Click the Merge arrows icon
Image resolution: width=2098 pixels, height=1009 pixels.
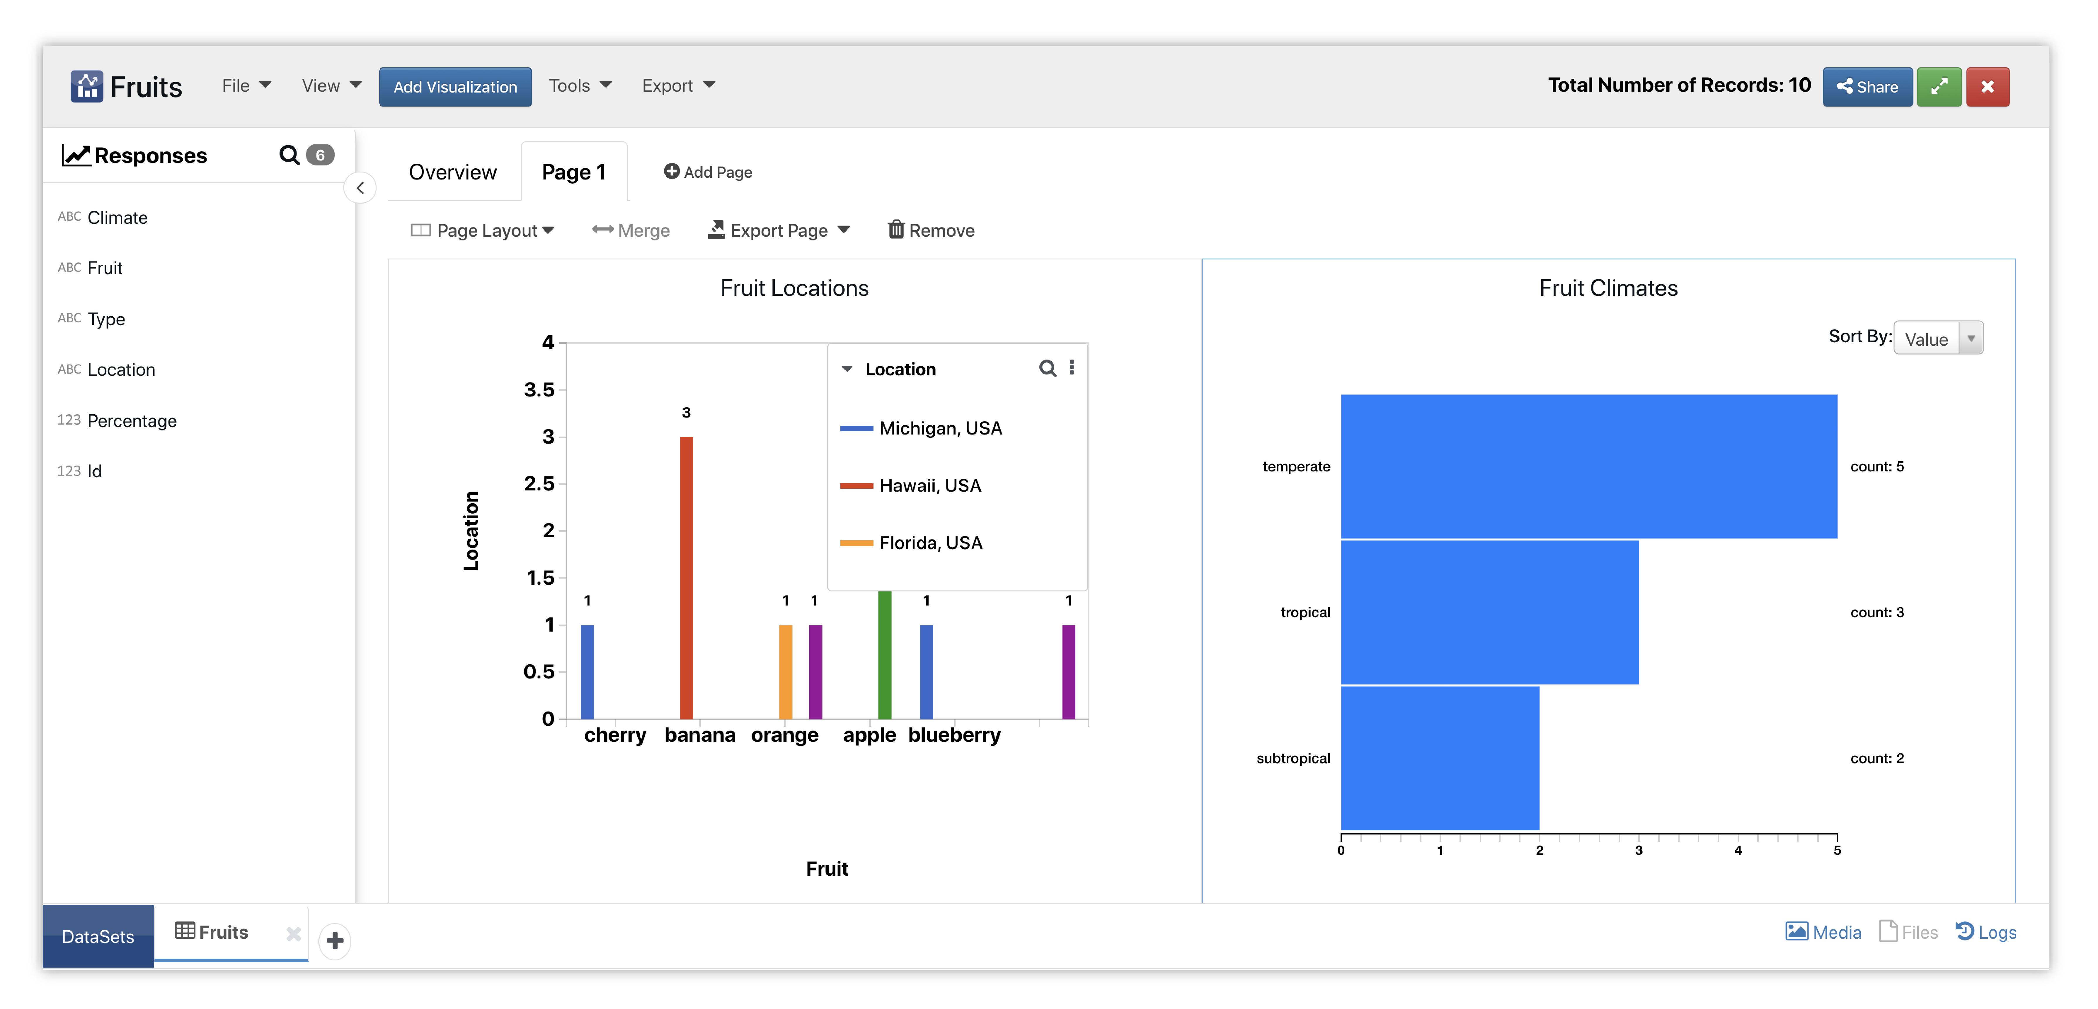603,230
